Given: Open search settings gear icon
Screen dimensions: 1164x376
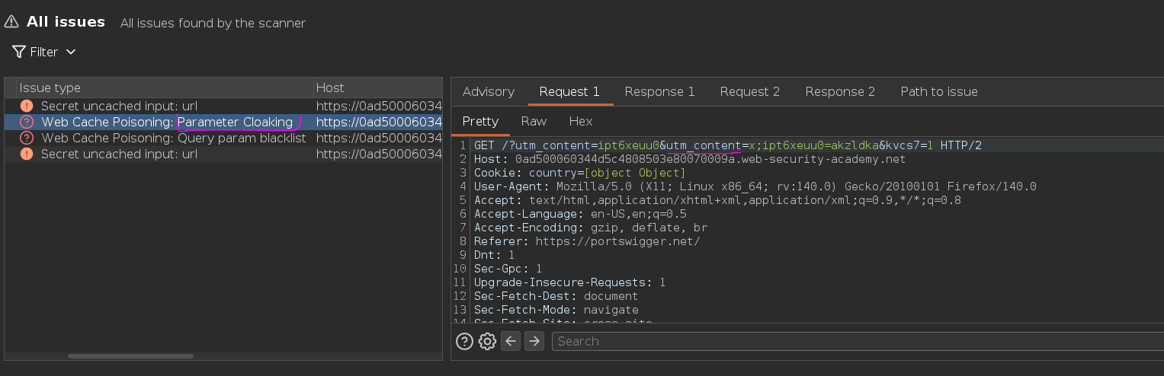Looking at the screenshot, I should click(487, 341).
